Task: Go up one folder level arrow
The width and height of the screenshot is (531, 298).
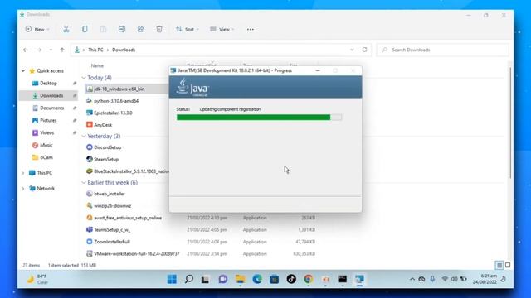Action: [x=62, y=50]
